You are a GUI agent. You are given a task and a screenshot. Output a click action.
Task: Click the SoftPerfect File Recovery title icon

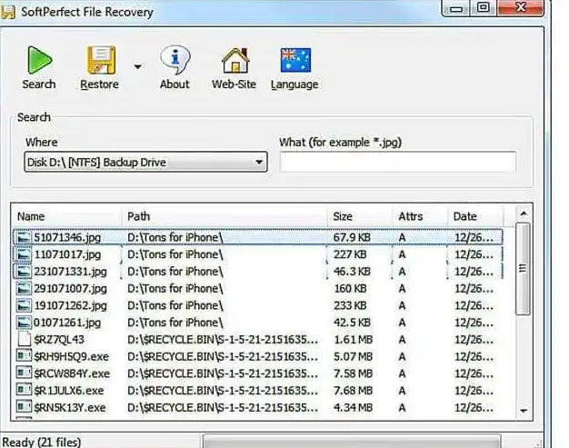8,12
